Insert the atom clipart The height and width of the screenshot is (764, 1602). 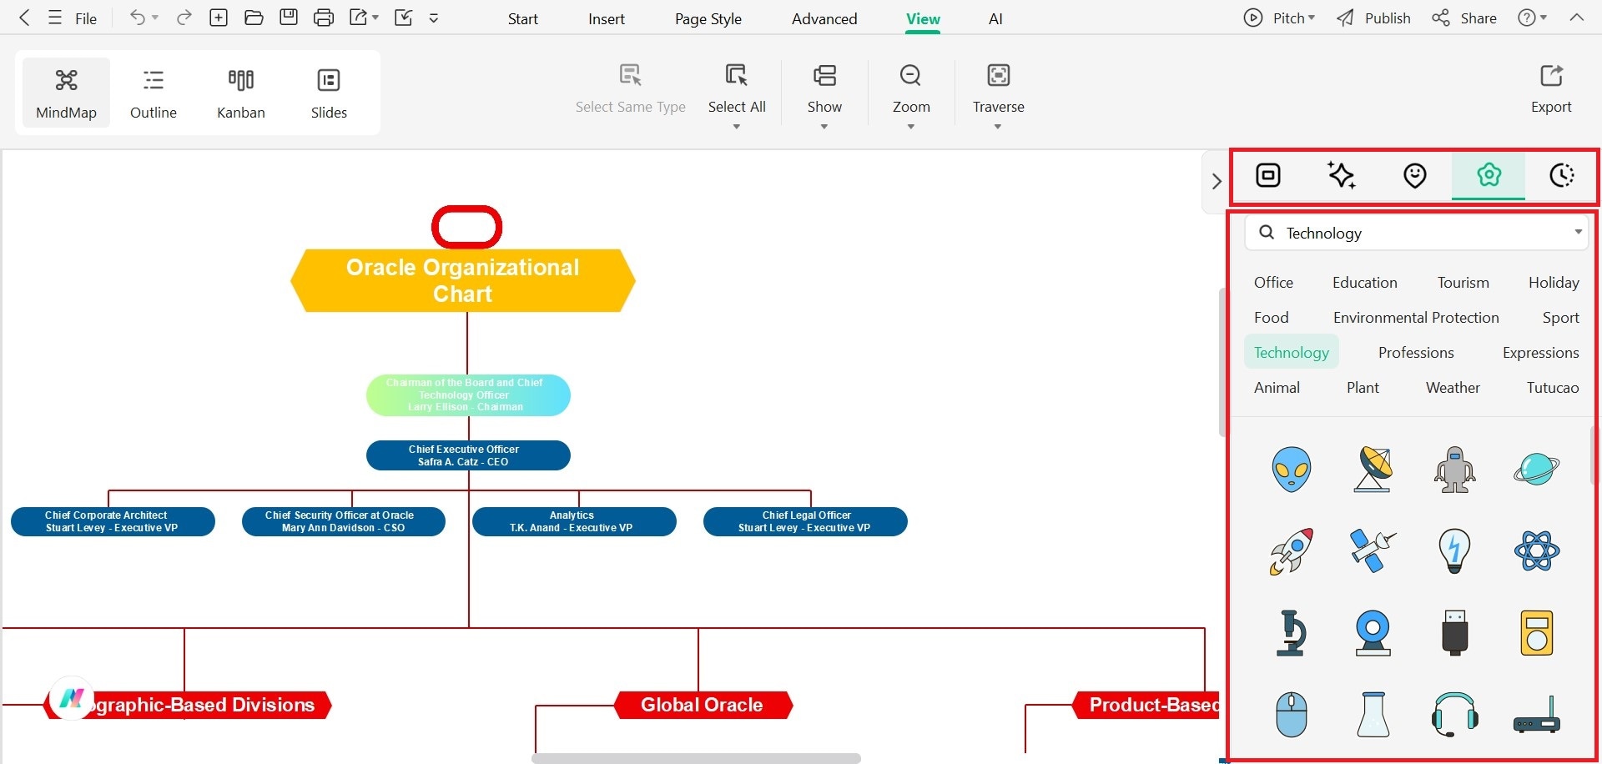(1536, 550)
